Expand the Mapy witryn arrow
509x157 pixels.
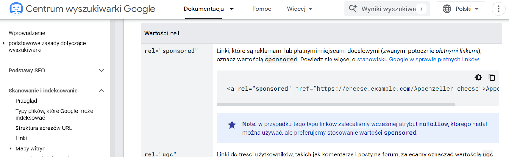[x=11, y=148]
